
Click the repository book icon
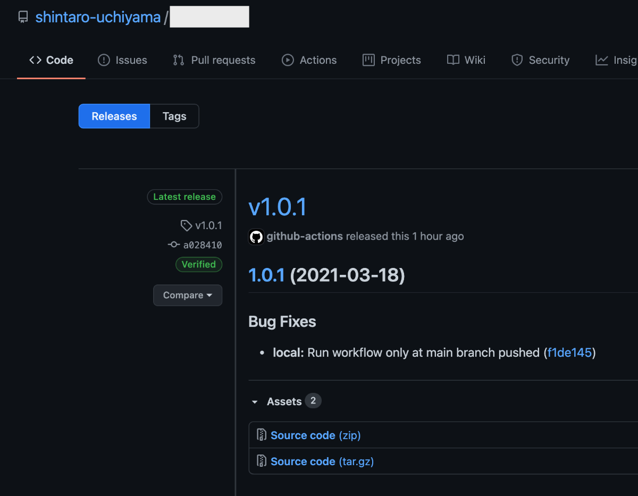pos(23,17)
